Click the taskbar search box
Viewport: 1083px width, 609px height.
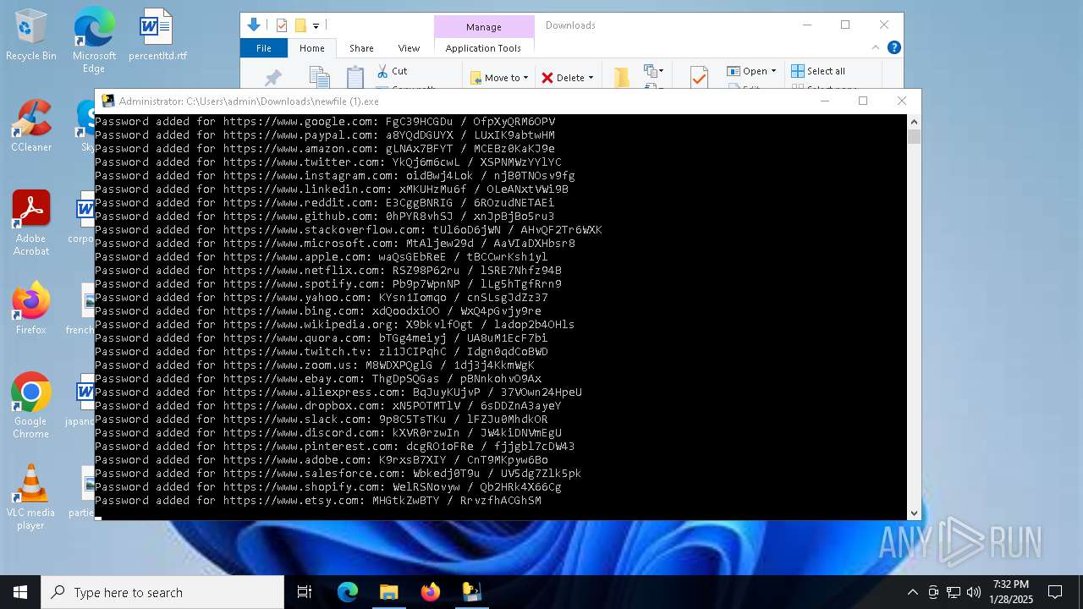(x=162, y=592)
